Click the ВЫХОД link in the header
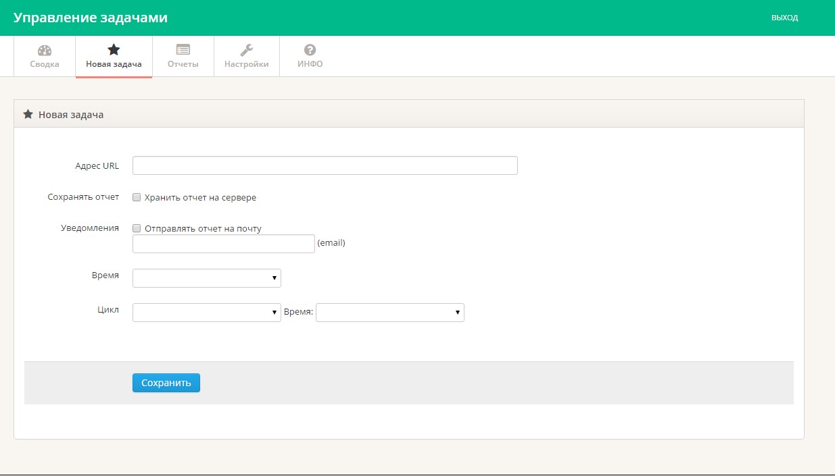The width and height of the screenshot is (835, 476). pos(784,18)
